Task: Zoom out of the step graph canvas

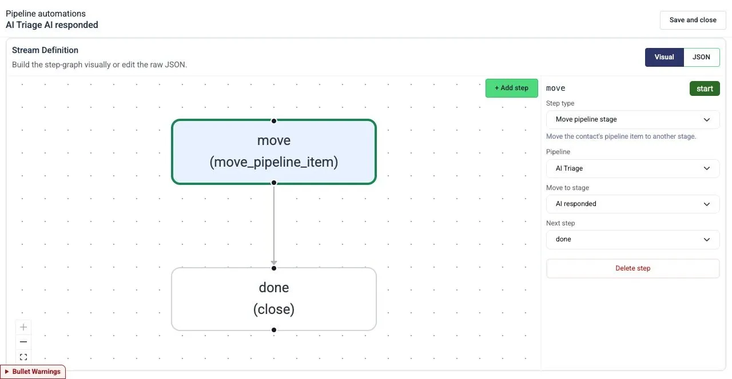Action: click(x=23, y=342)
